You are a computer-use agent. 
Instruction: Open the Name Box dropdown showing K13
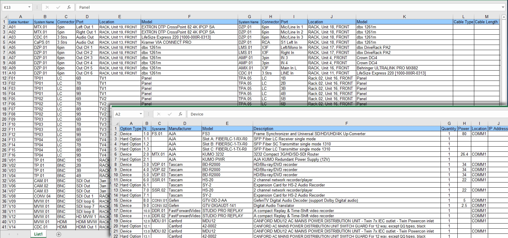(29, 7)
